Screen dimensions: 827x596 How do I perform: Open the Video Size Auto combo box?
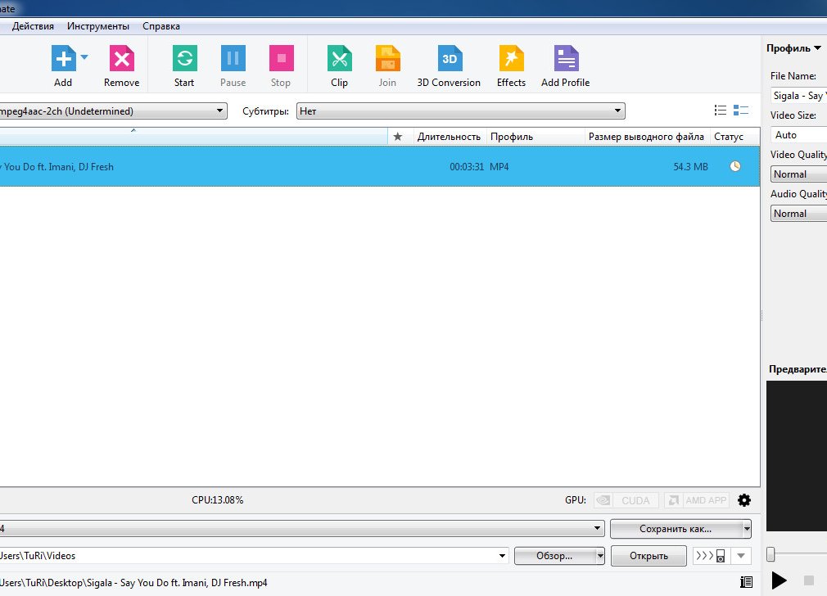(x=798, y=135)
